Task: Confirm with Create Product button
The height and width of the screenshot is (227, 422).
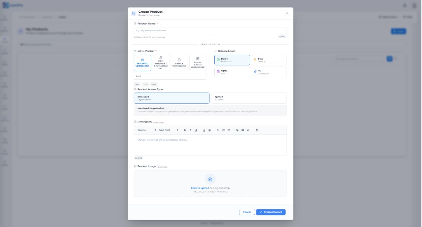Action: [271, 212]
